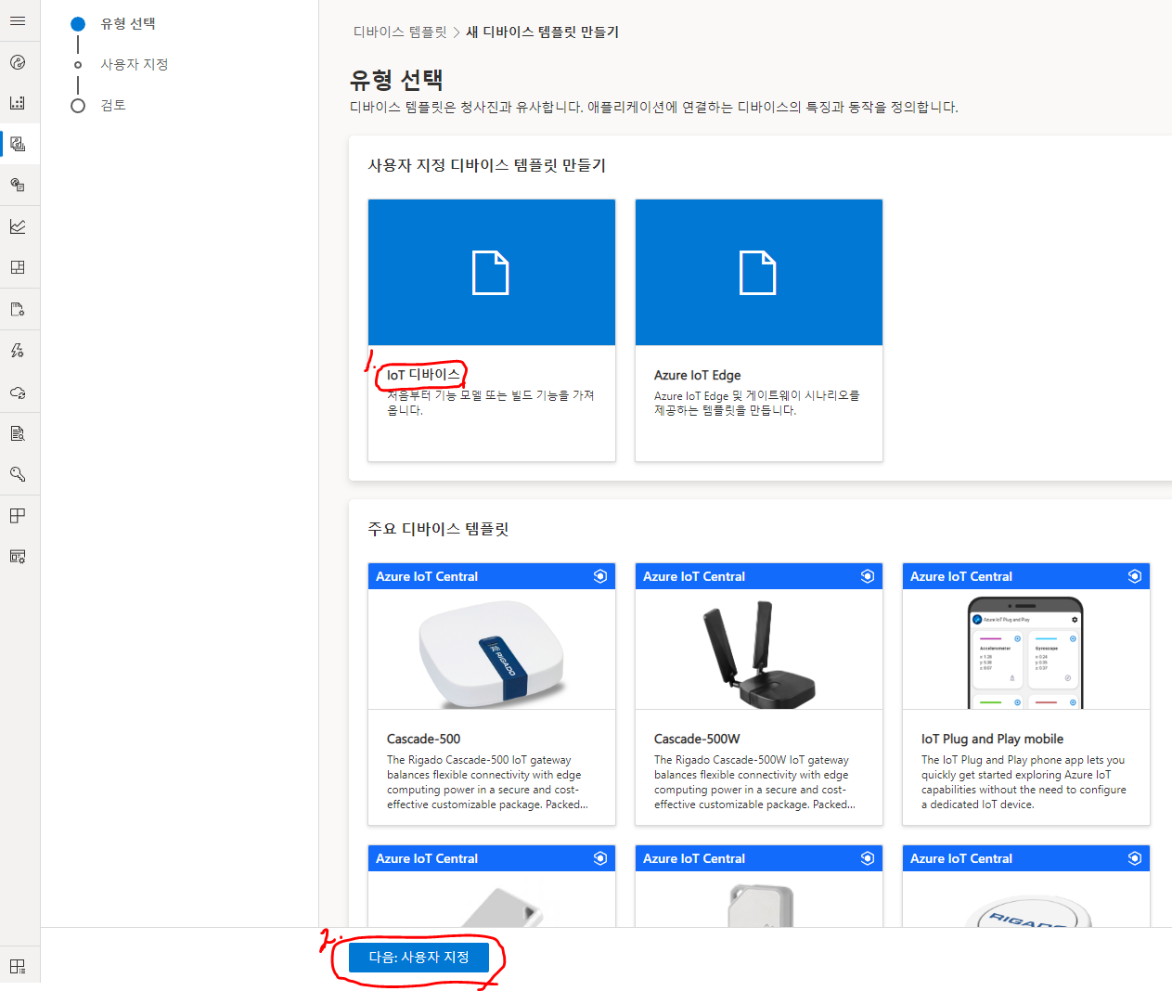Viewport: 1172px width, 991px height.
Task: Open Rules via lightning-bolt gear sidebar icon
Action: pos(18,350)
